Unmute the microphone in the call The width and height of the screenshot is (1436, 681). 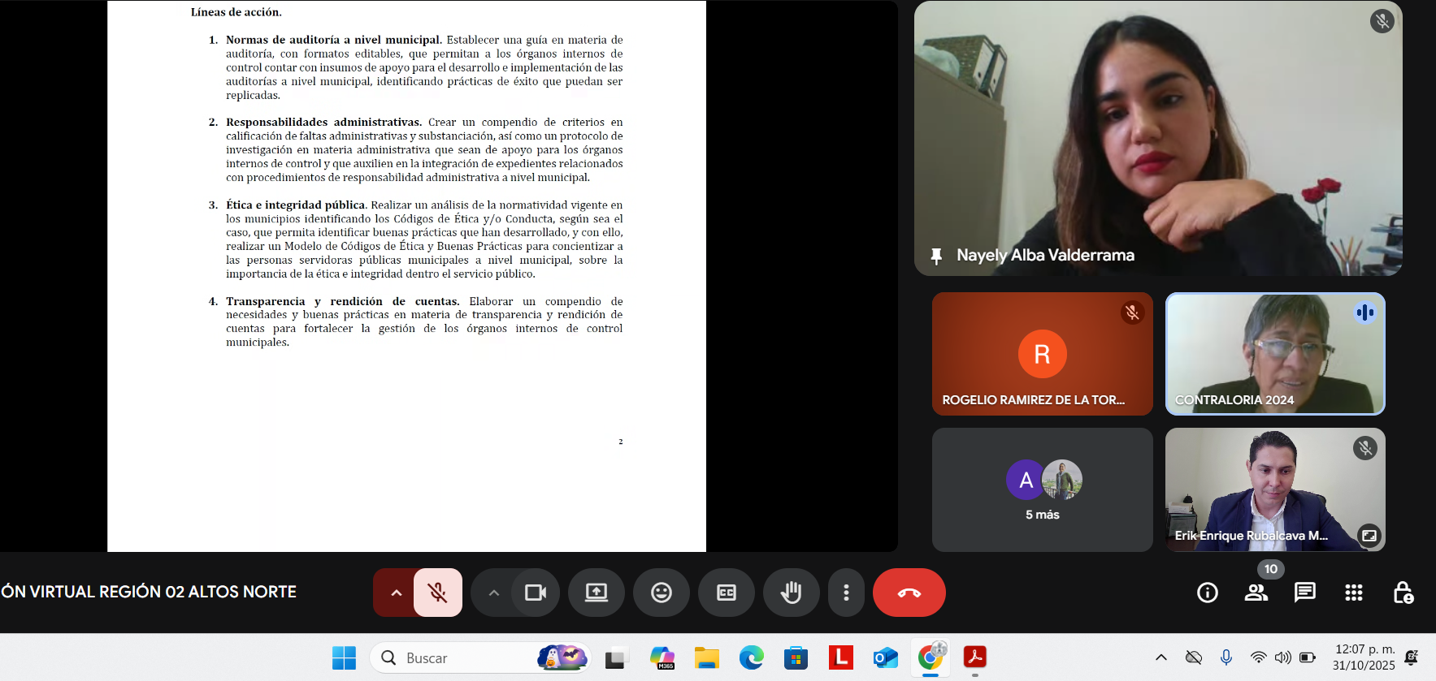[437, 593]
